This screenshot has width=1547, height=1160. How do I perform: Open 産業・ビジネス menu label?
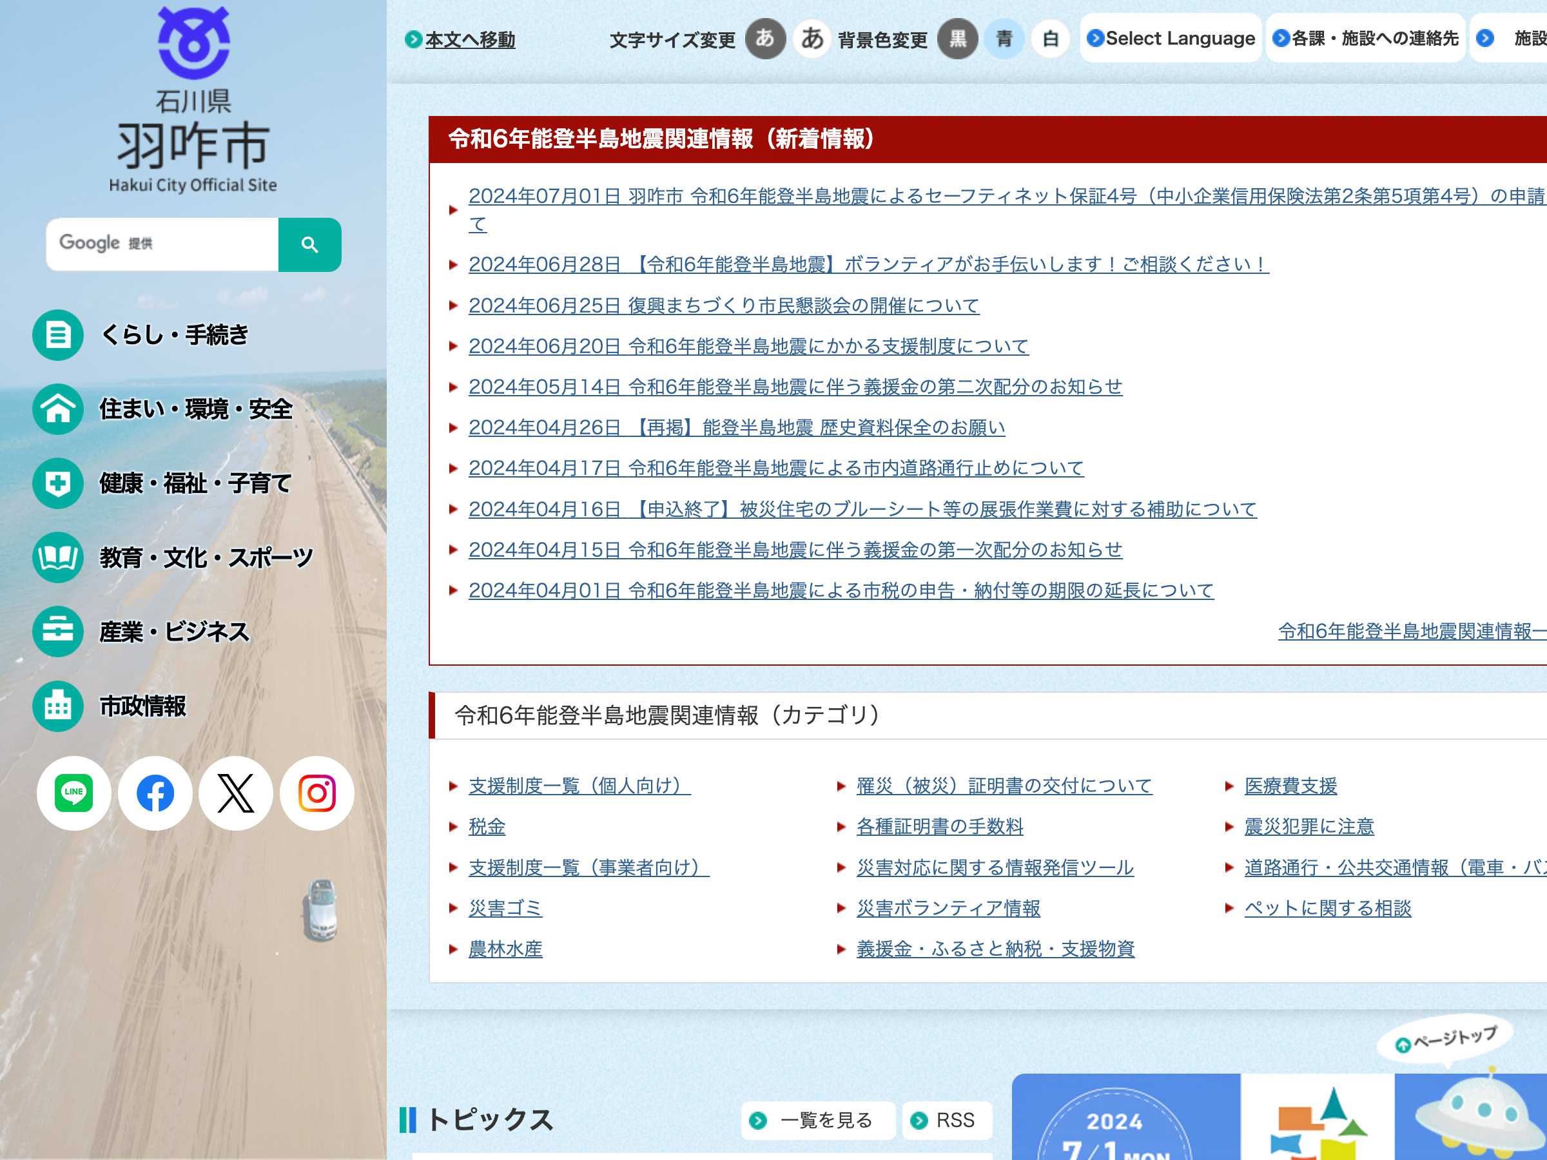pos(175,632)
